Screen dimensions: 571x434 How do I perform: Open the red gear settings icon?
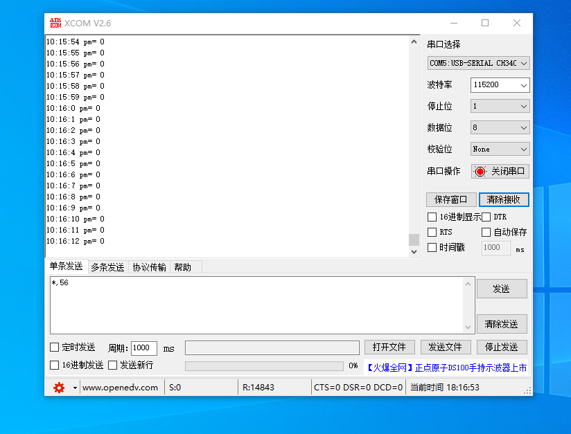pos(59,388)
